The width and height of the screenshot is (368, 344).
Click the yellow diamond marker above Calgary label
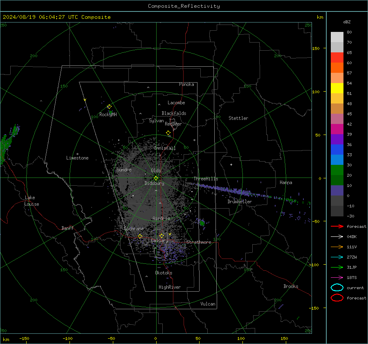162,236
